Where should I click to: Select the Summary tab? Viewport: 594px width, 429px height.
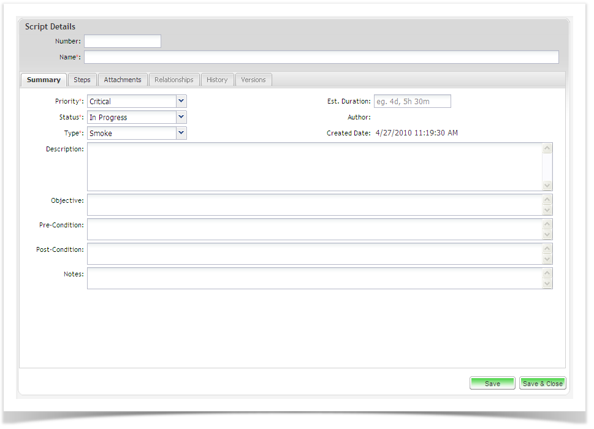(44, 80)
